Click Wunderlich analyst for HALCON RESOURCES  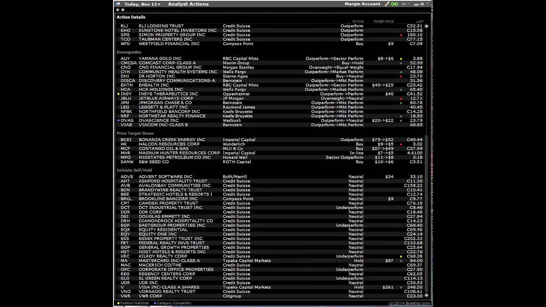point(235,144)
